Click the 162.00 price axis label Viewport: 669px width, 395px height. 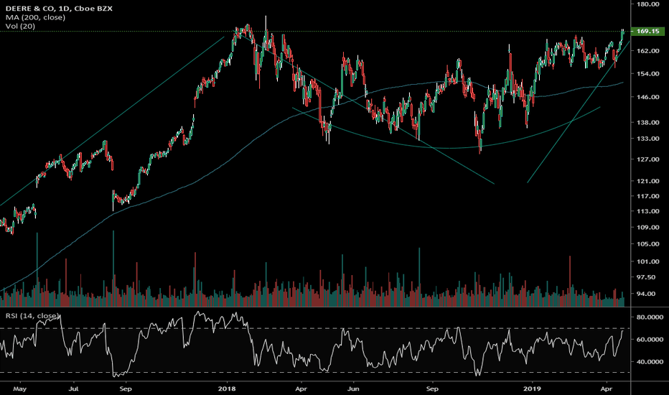(648, 51)
